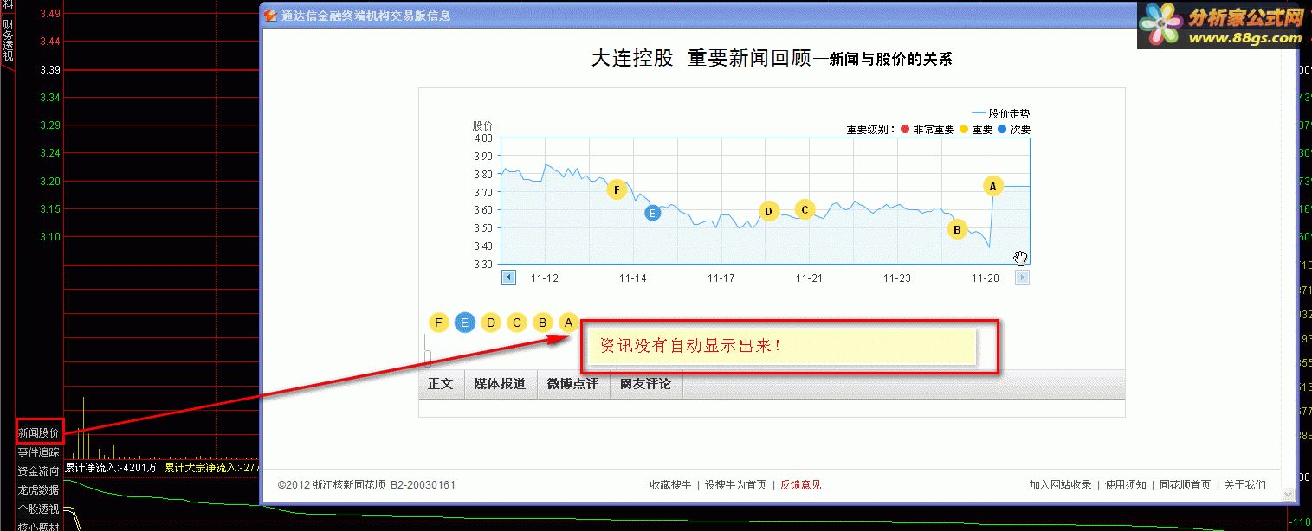1312x531 pixels.
Task: Select 龙虎数据 in the left sidebar
Action: coord(39,490)
